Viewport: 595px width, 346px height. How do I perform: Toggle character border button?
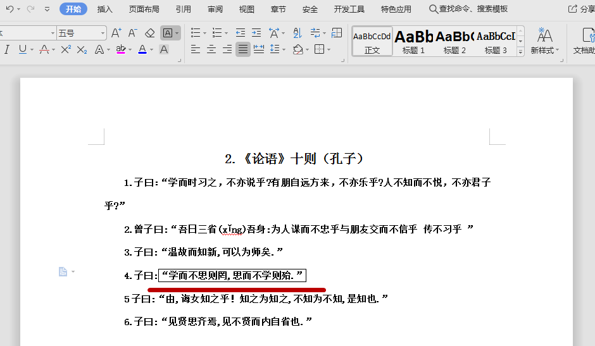coord(168,33)
